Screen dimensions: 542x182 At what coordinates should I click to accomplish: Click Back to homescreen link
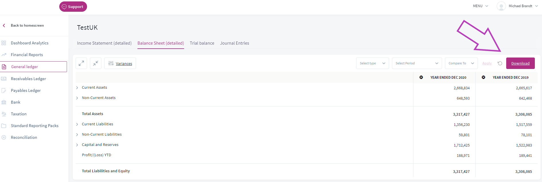27,25
